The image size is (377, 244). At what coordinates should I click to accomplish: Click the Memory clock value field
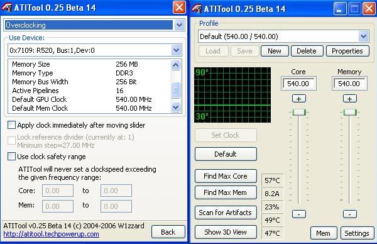coord(349,84)
